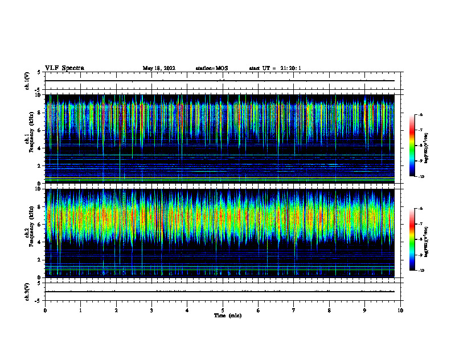Viewport: 451px width, 348px height.
Task: Select the ch.1 "Frequency (kHz)" axis label
Action: point(31,131)
